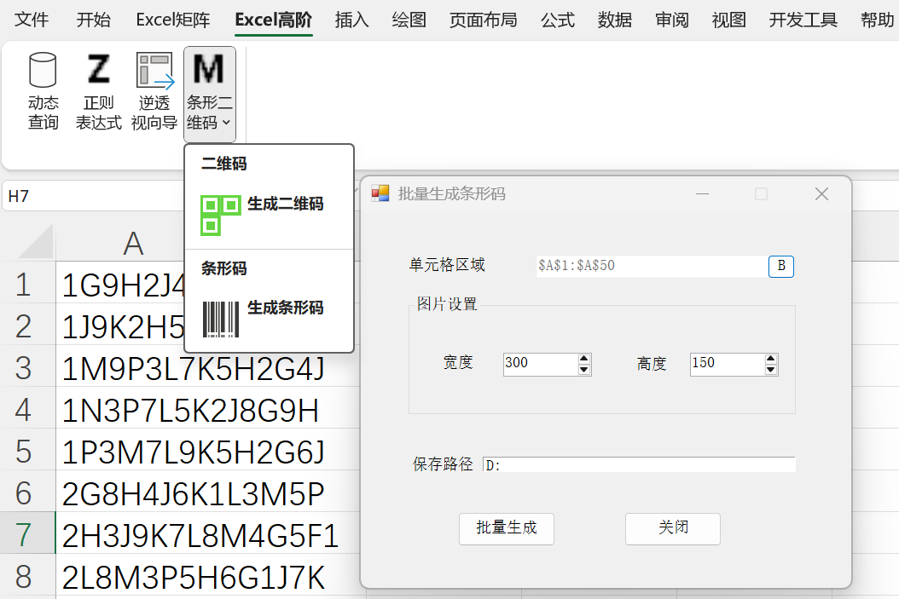The height and width of the screenshot is (599, 899).
Task: Click the 批量生成条形码 dialog title icon
Action: (x=380, y=193)
